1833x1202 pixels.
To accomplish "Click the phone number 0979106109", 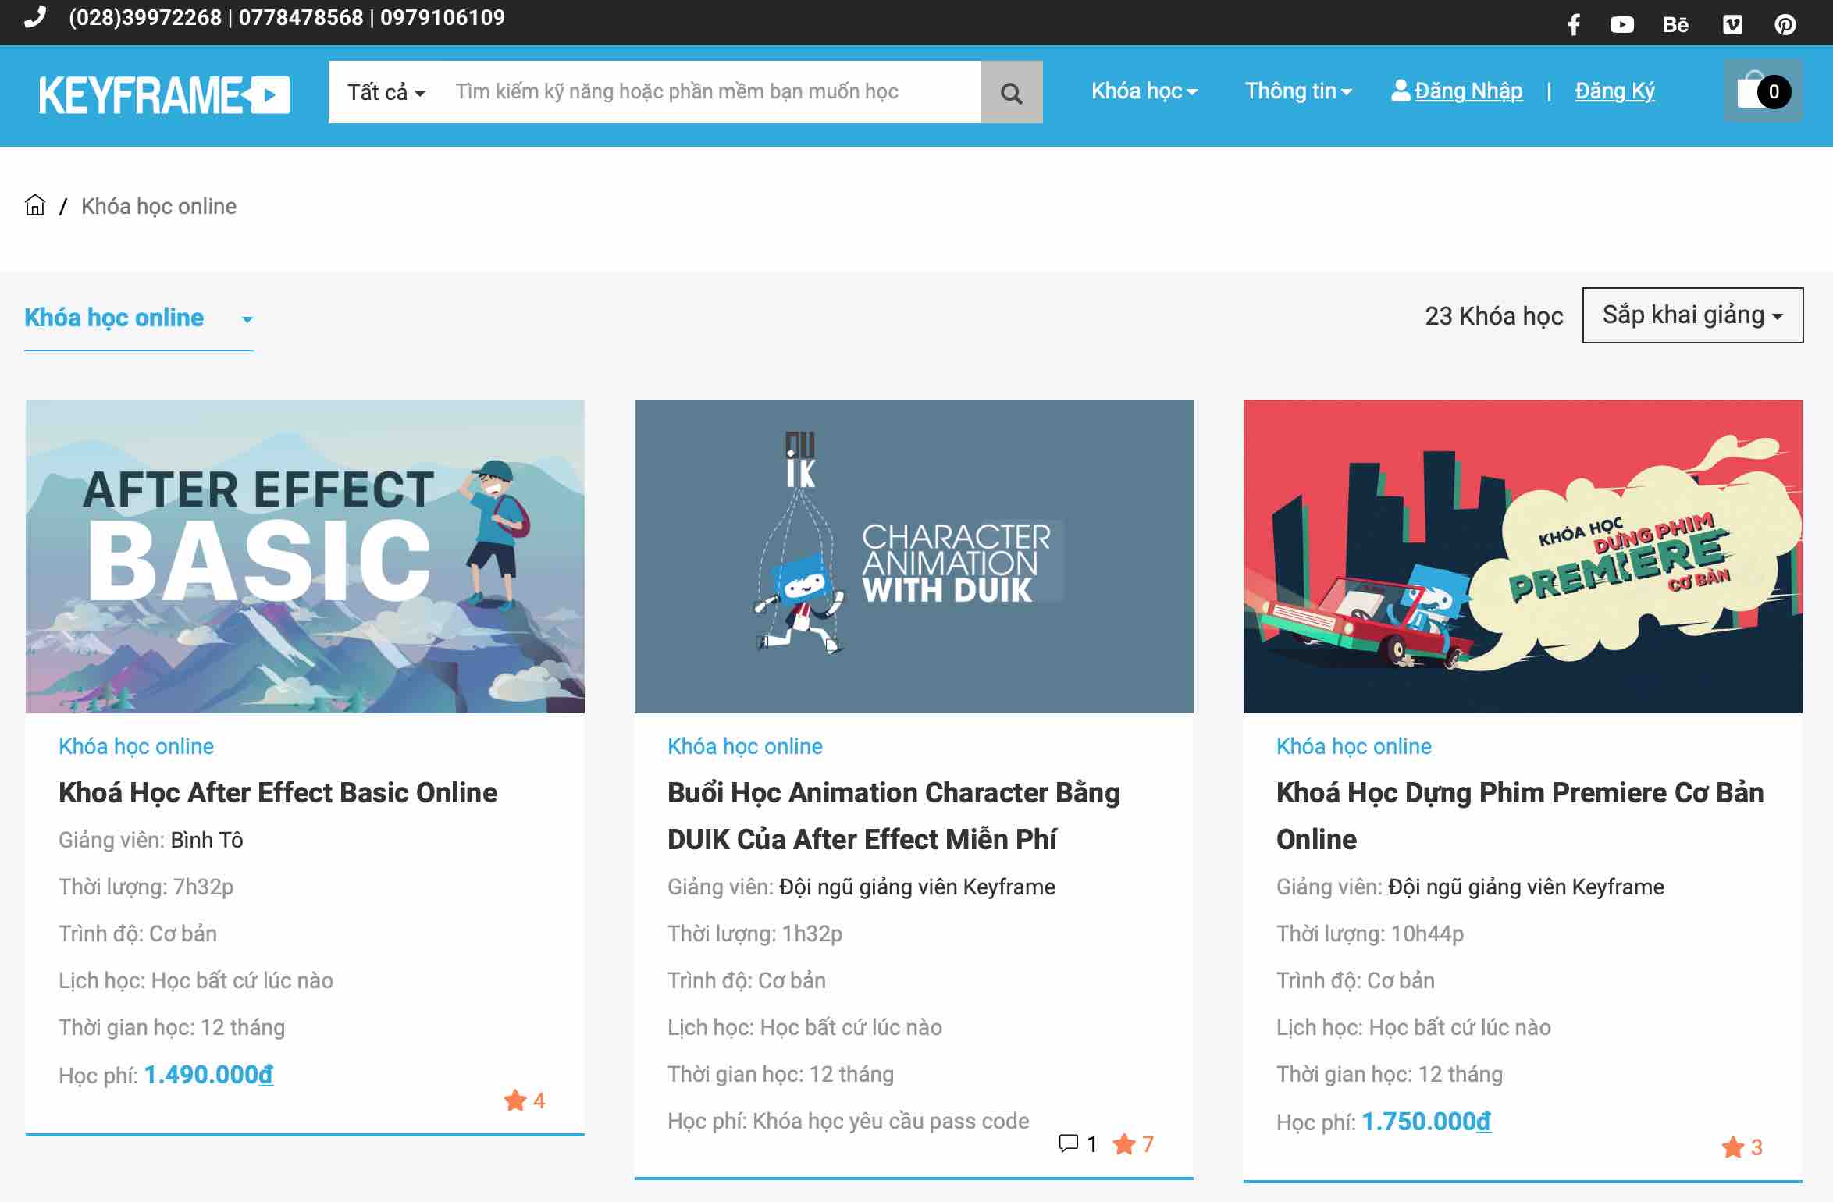I will 443,17.
